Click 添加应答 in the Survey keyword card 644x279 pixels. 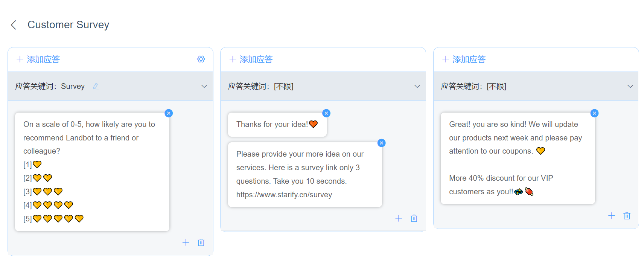[38, 59]
